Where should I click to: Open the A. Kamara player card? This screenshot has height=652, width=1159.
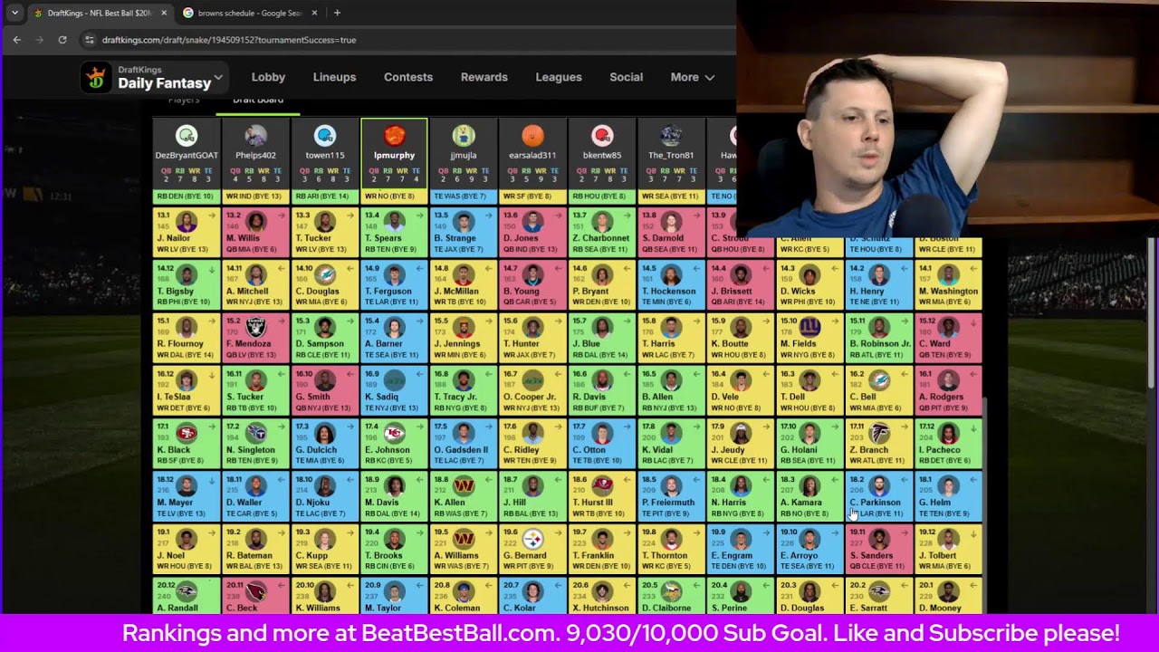(809, 495)
